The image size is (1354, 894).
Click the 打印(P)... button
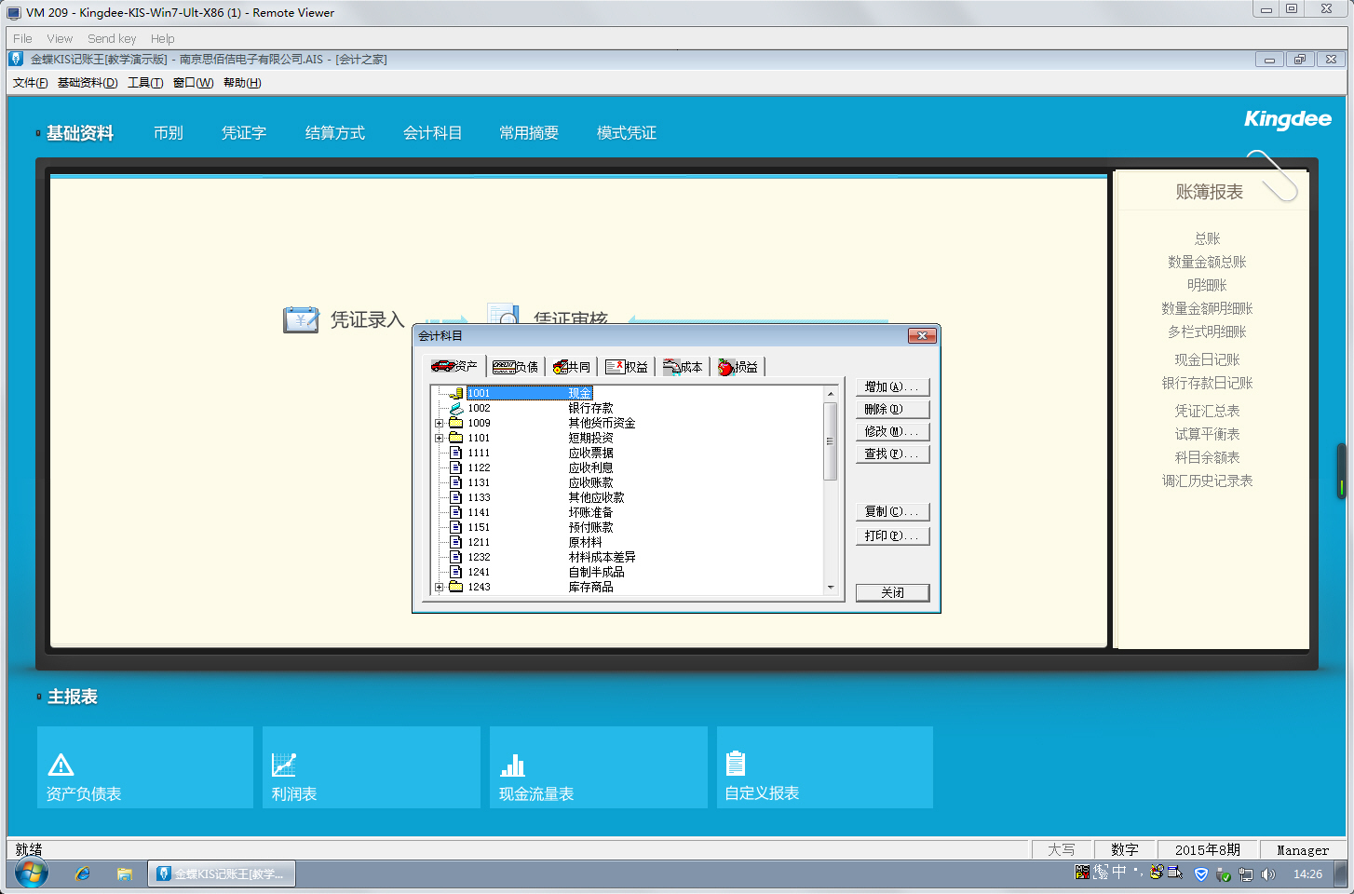click(x=892, y=535)
